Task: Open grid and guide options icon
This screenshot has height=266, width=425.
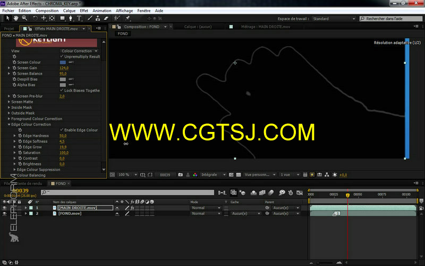Action: click(142, 175)
